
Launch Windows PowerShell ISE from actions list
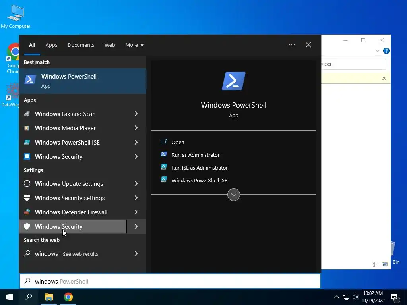[200, 181]
